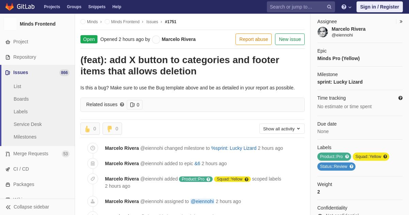Open the sprint: Lucky Lizard milestone link
This screenshot has width=409, height=215.
coord(340,82)
